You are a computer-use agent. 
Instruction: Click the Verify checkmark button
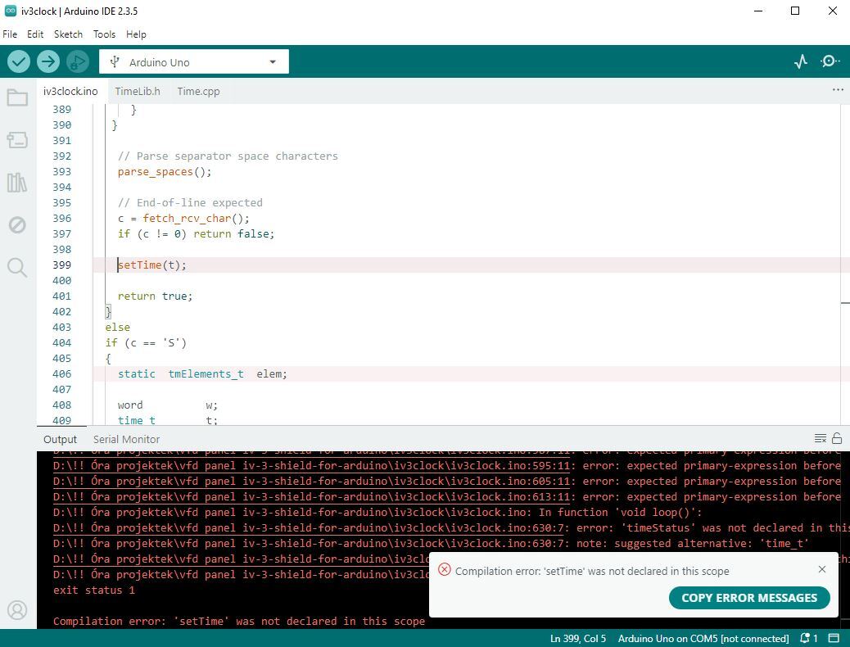click(x=19, y=61)
